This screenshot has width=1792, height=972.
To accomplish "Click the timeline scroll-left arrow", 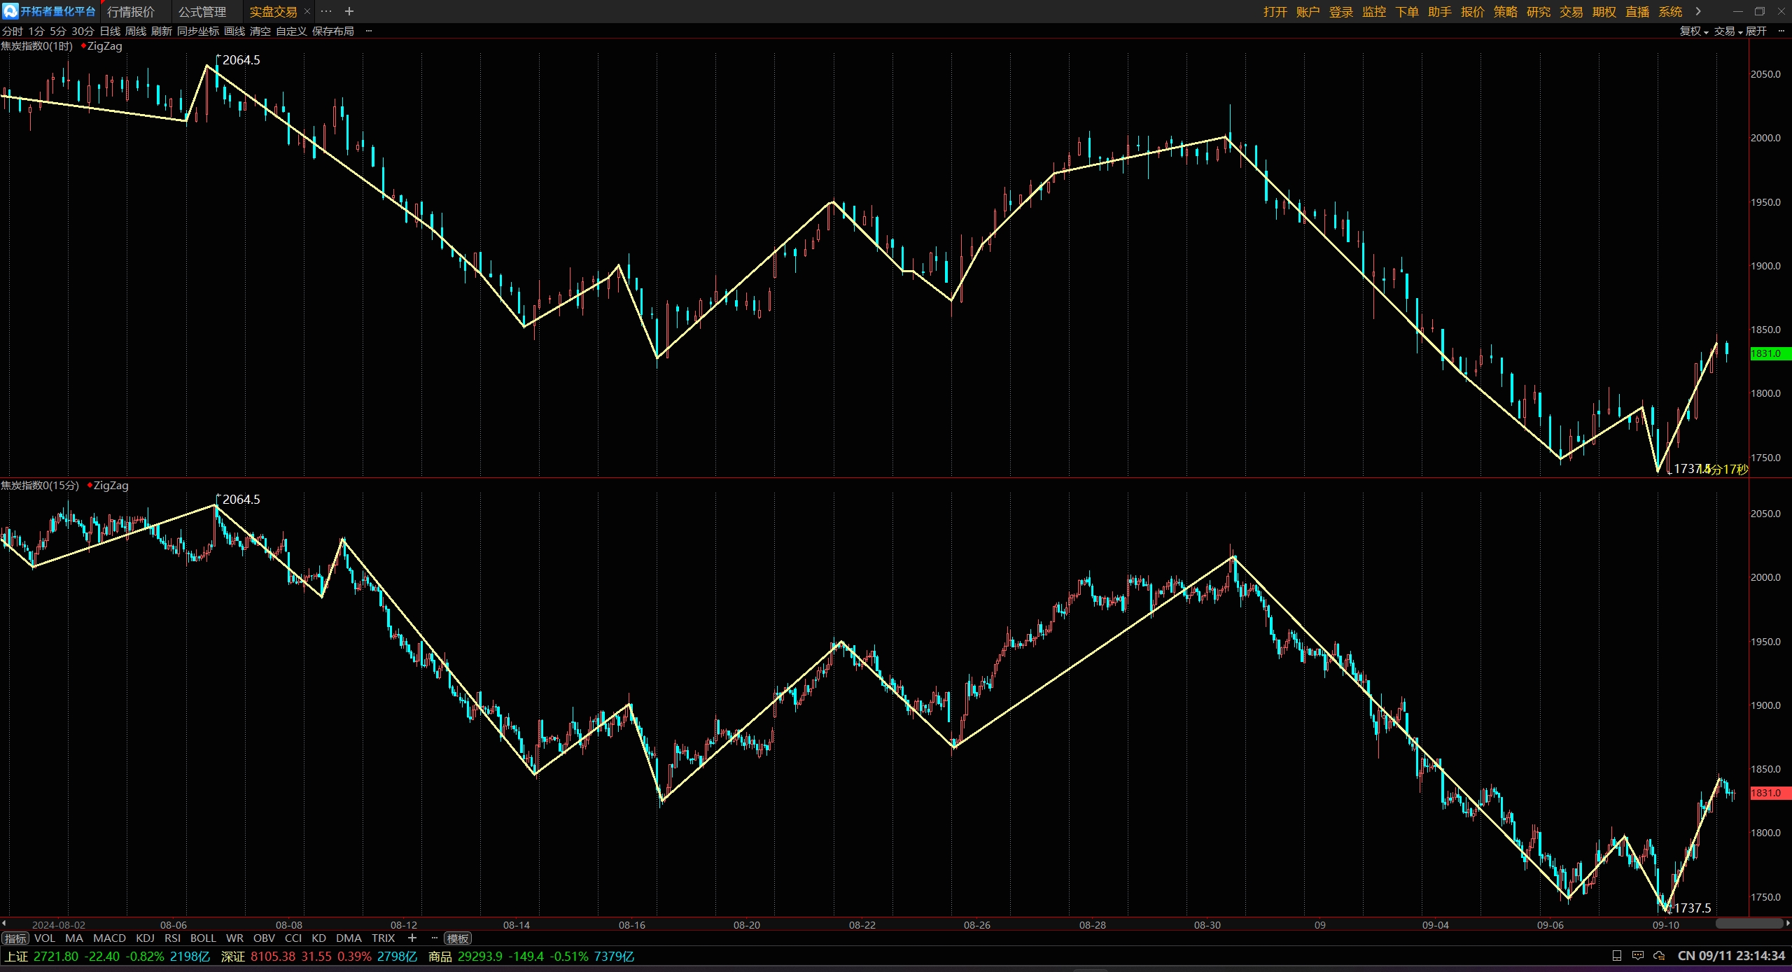I will tap(4, 924).
